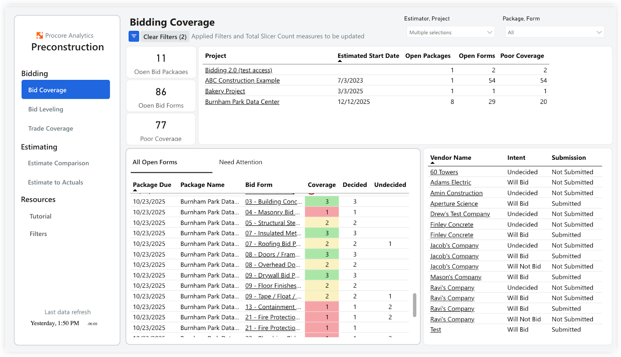
Task: Open vendor 60 Towers
Action: click(444, 172)
